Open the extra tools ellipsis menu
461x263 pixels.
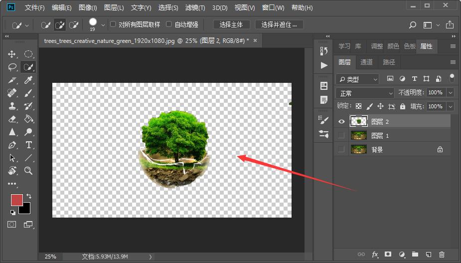(12, 184)
